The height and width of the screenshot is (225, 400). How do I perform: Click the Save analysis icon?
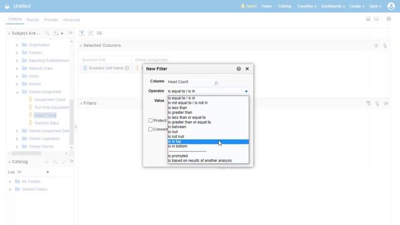(x=368, y=19)
